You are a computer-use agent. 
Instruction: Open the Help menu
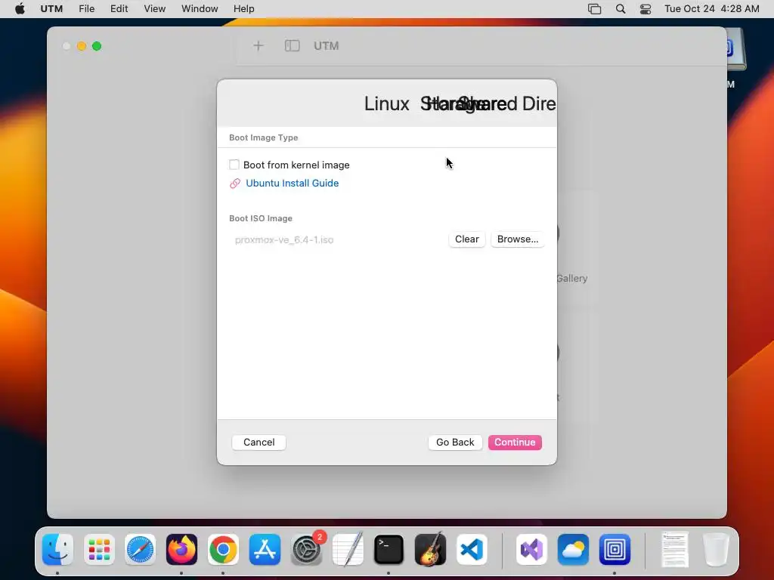pyautogui.click(x=244, y=9)
